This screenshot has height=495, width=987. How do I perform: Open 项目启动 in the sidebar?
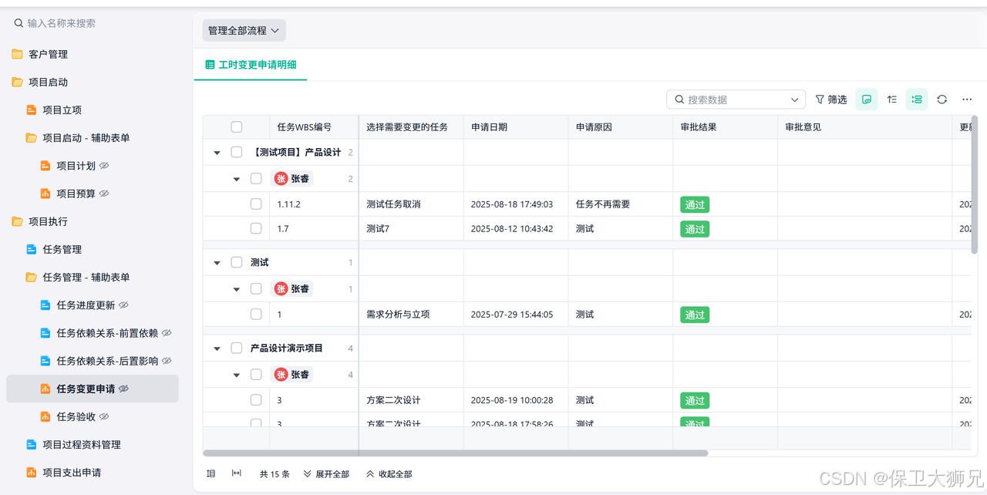pos(48,82)
